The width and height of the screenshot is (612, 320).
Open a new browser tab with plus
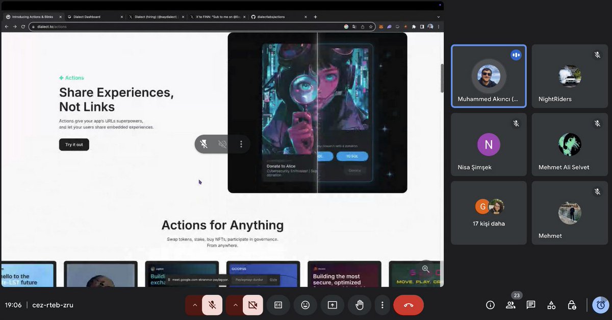(315, 17)
